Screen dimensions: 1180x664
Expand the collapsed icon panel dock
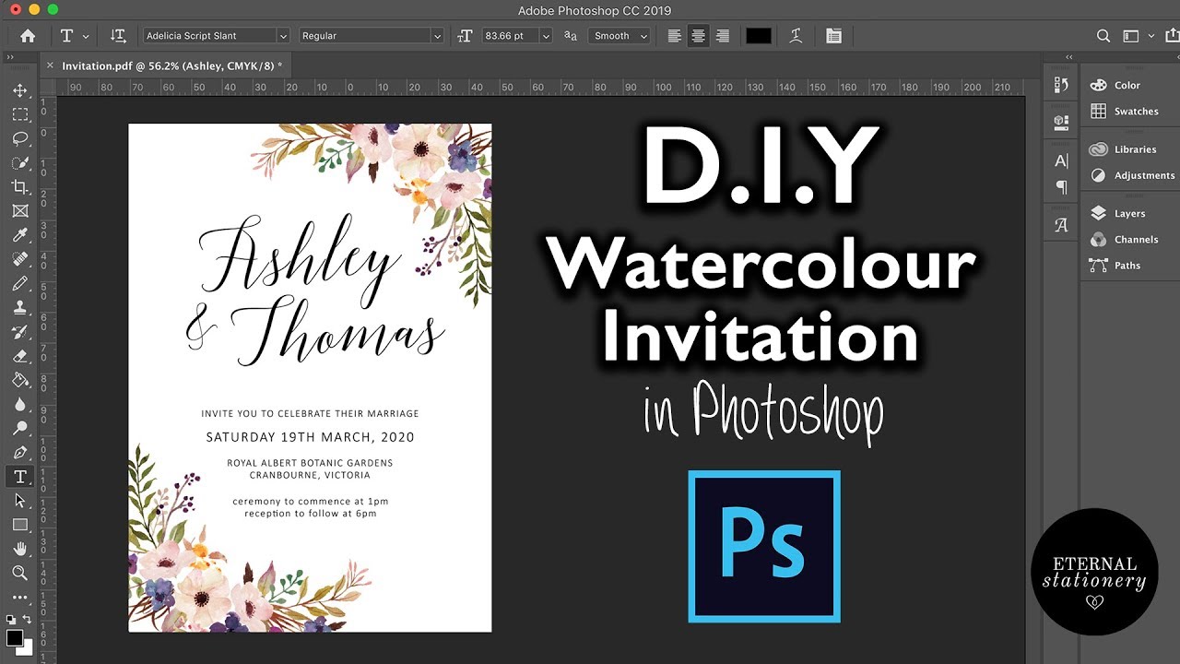(x=1069, y=57)
